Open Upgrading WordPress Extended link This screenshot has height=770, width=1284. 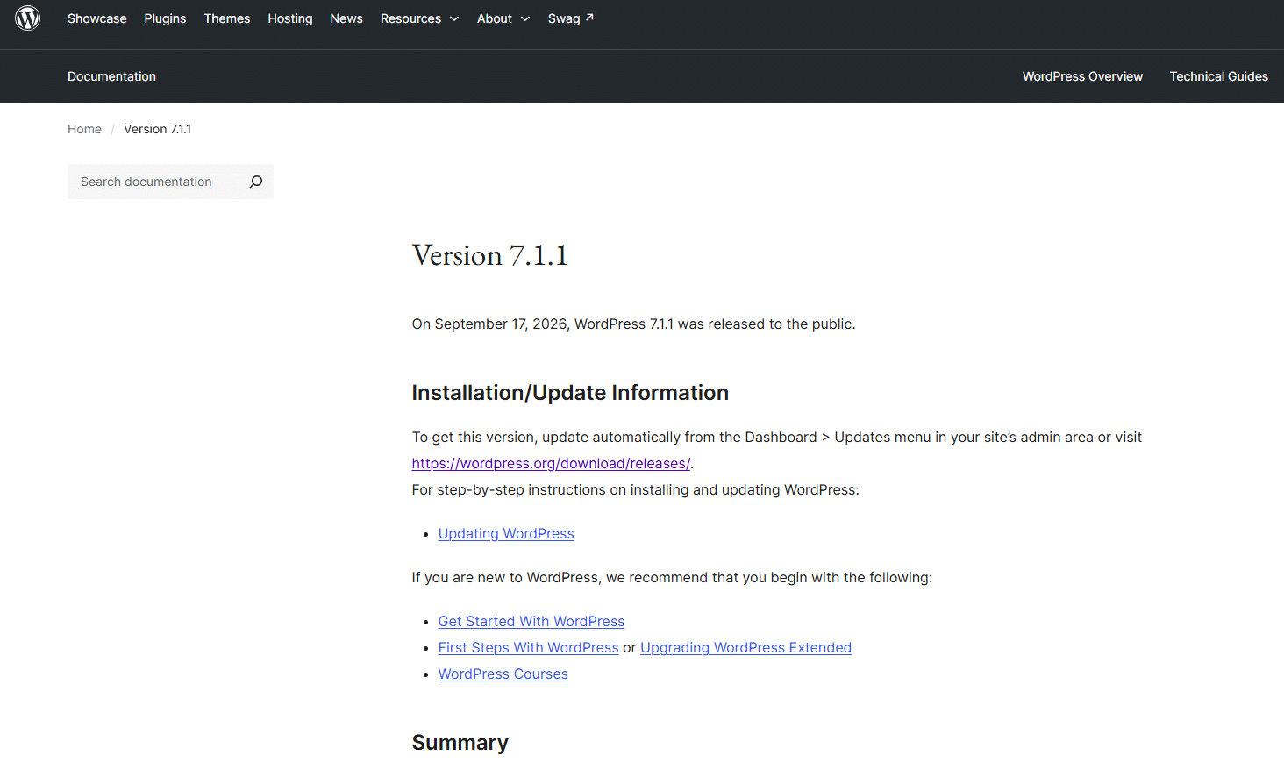[x=746, y=647]
